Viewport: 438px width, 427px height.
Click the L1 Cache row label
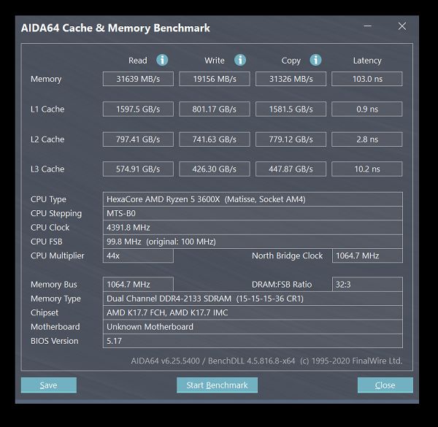pyautogui.click(x=47, y=109)
